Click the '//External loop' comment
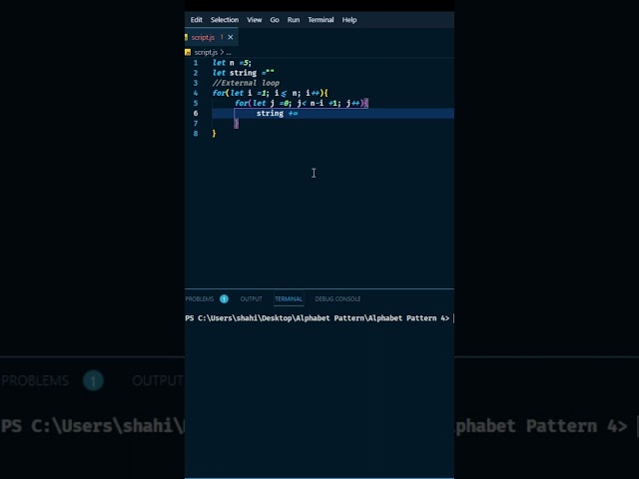This screenshot has width=639, height=479. [246, 83]
